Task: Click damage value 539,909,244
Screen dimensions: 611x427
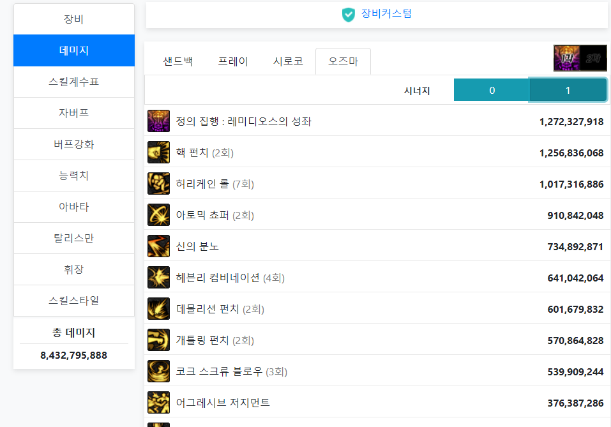Action: [x=575, y=372]
